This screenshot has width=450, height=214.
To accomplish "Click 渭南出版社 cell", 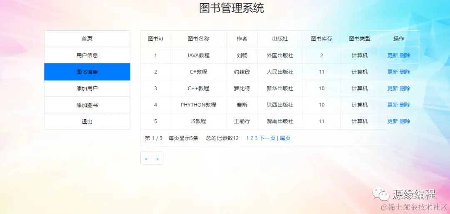I will pos(280,121).
